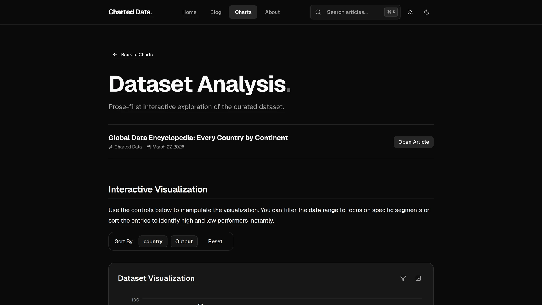Click the Dataset Analysis page title
This screenshot has width=542, height=305.
coord(199,84)
